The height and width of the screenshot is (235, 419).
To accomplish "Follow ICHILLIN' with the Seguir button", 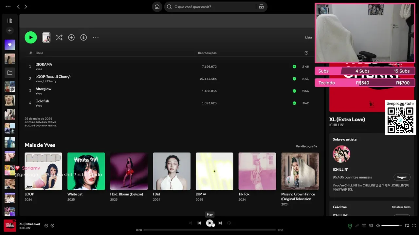I will [402, 177].
